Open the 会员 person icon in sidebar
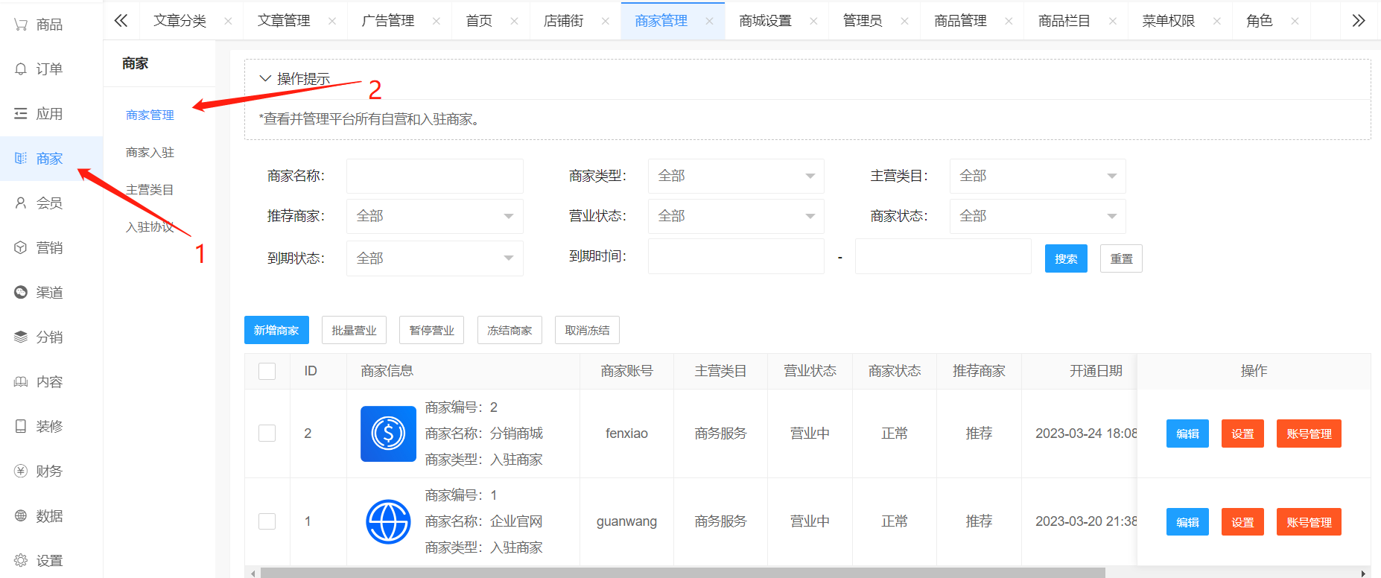This screenshot has width=1381, height=578. coord(21,203)
